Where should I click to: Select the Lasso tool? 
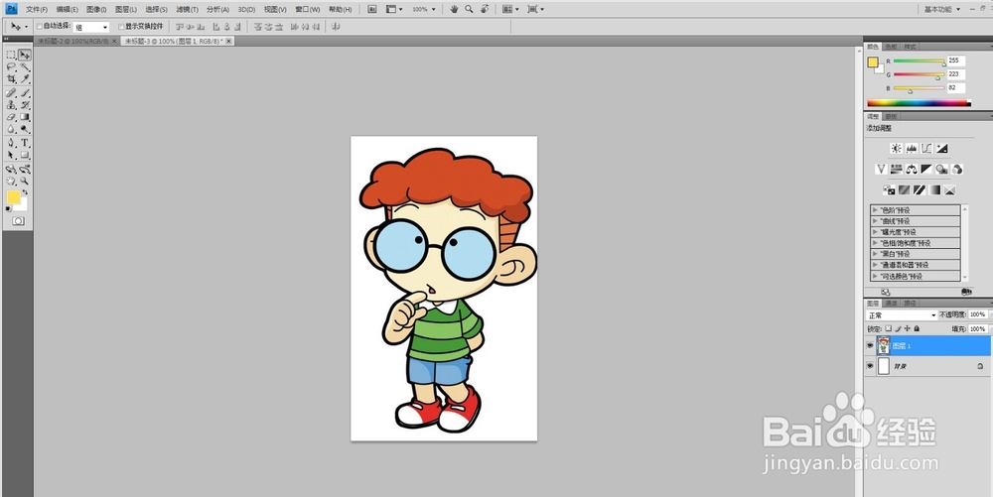11,66
